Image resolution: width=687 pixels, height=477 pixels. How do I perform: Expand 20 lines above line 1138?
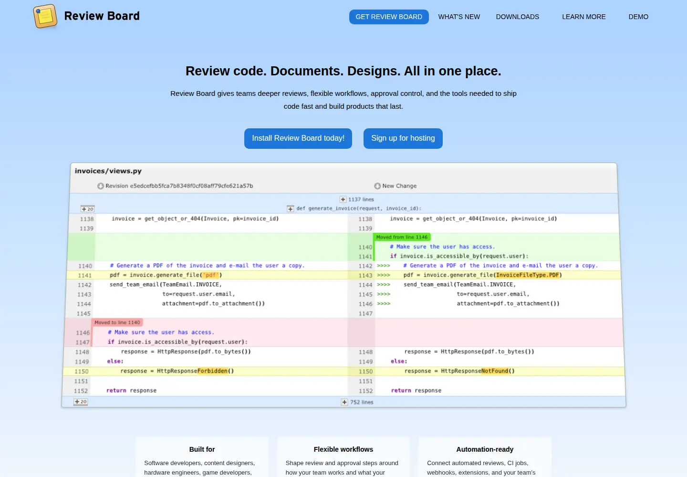[x=87, y=209]
